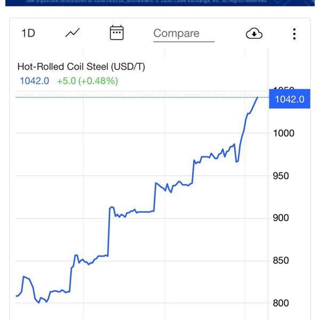Download chart data via cloud icon
The width and height of the screenshot is (320, 320).
click(254, 34)
